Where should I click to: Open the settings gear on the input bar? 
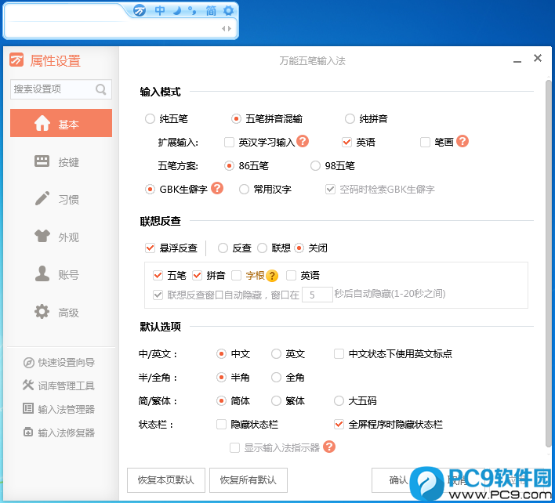click(x=229, y=11)
